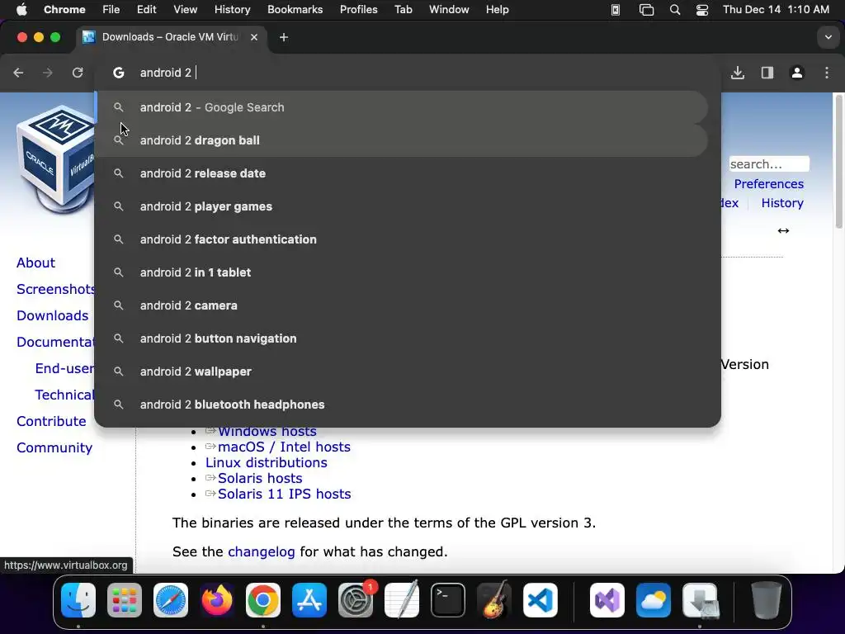Screen dimensions: 845x634
Task: Open Visual Studio Code from the Dock
Action: pyautogui.click(x=541, y=600)
